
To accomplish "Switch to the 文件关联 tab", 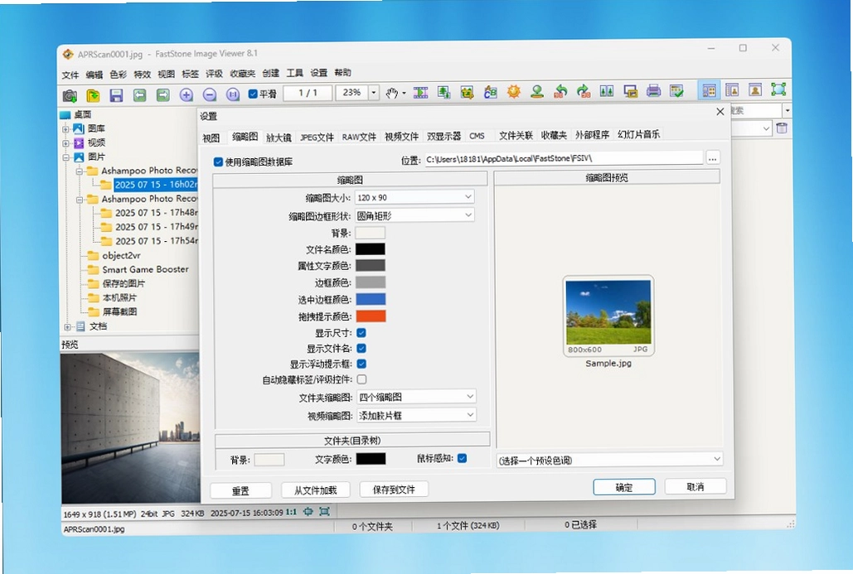I will pyautogui.click(x=516, y=135).
